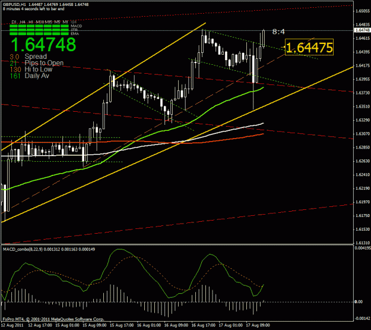The image size is (371, 330).
Task: Click the '12 Aug 2011' date on time axis
Action: (12, 325)
